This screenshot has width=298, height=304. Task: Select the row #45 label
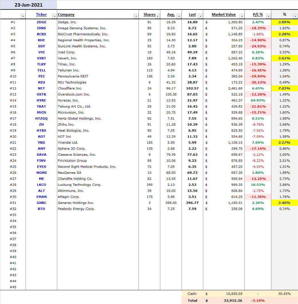click(13, 287)
